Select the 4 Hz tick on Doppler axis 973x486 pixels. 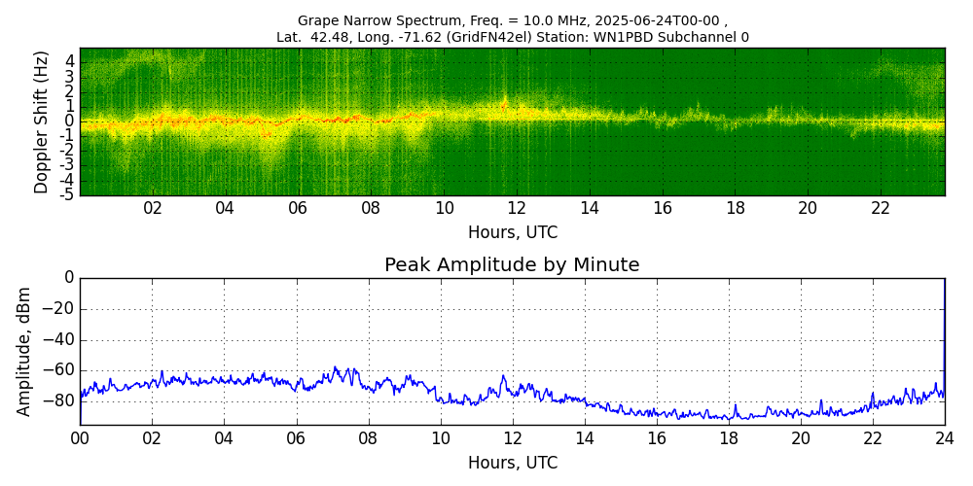point(70,60)
